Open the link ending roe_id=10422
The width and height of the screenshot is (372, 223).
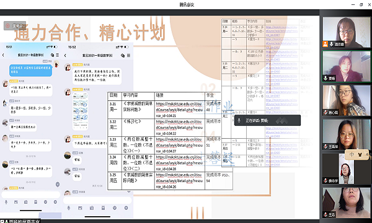(179, 128)
